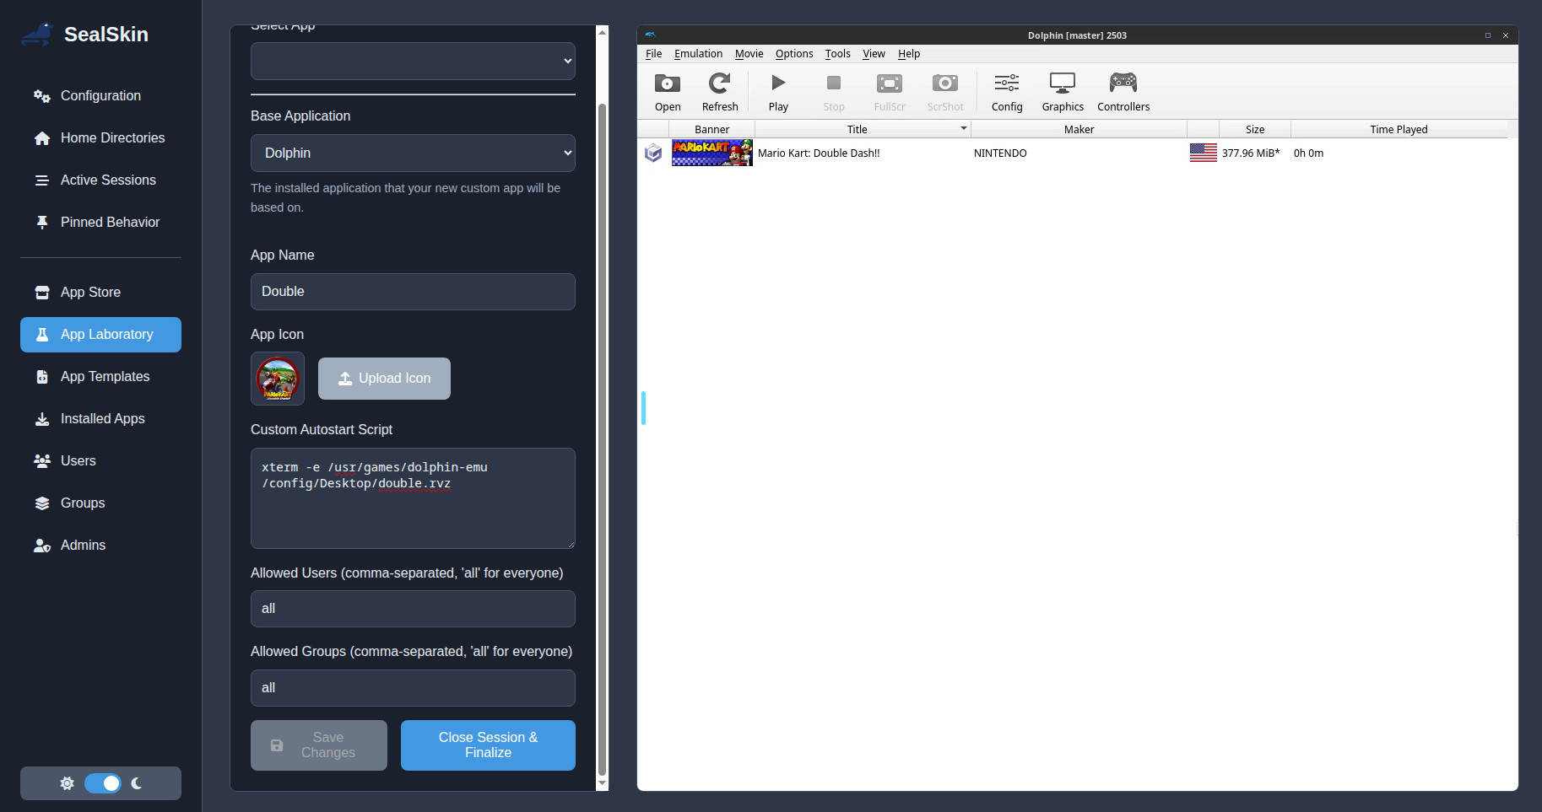Select Installed Apps in the sidebar

click(x=100, y=418)
